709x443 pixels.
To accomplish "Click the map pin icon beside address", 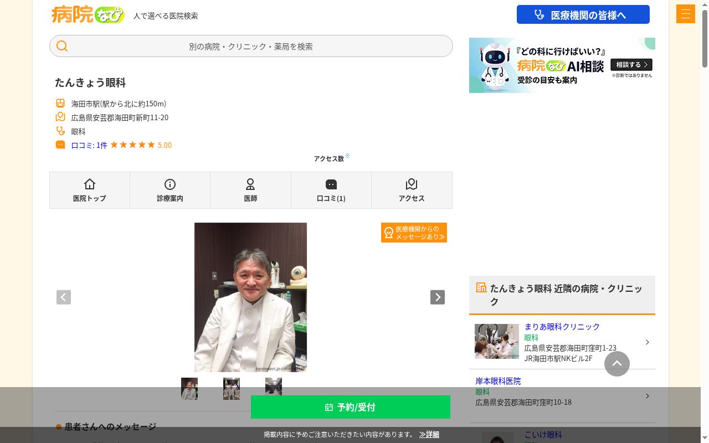I will tap(60, 117).
